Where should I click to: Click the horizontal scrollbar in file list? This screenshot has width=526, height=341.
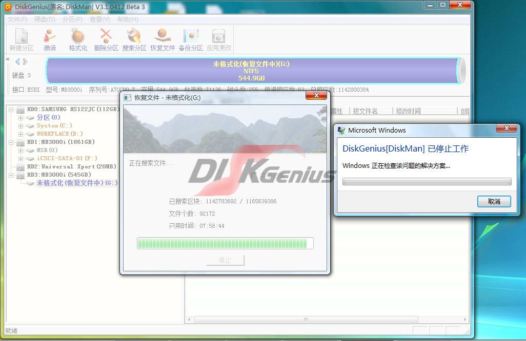coord(306,319)
